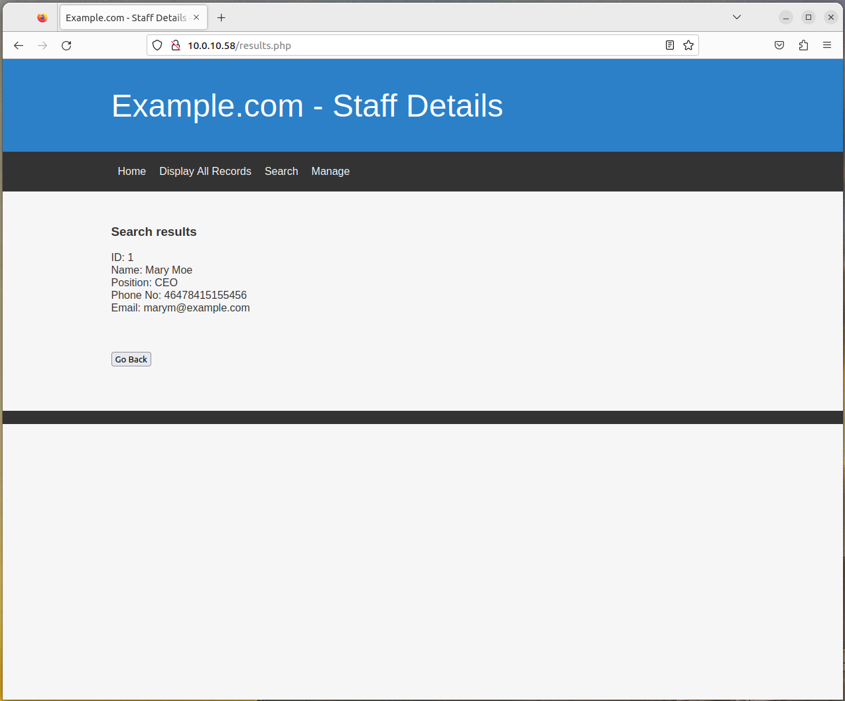This screenshot has width=845, height=701.
Task: Click the insecure connection padlock icon
Action: [x=176, y=46]
